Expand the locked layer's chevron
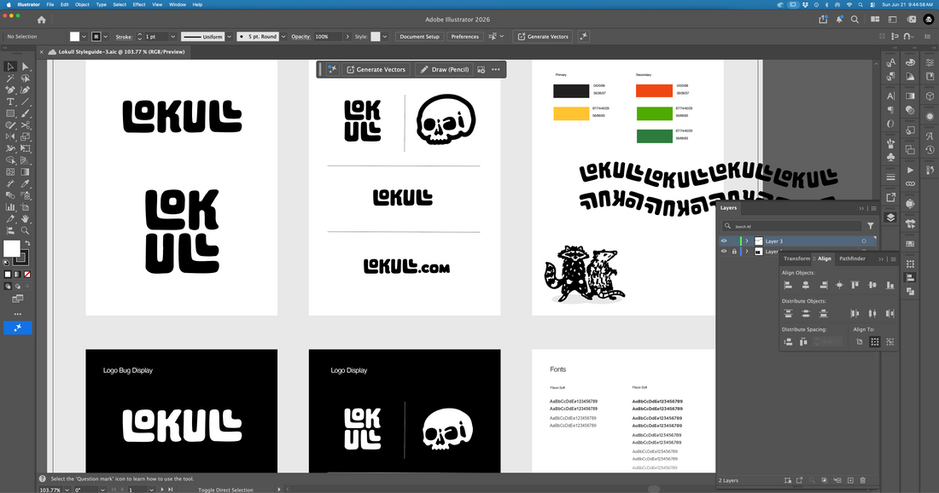The width and height of the screenshot is (939, 493). pyautogui.click(x=747, y=252)
